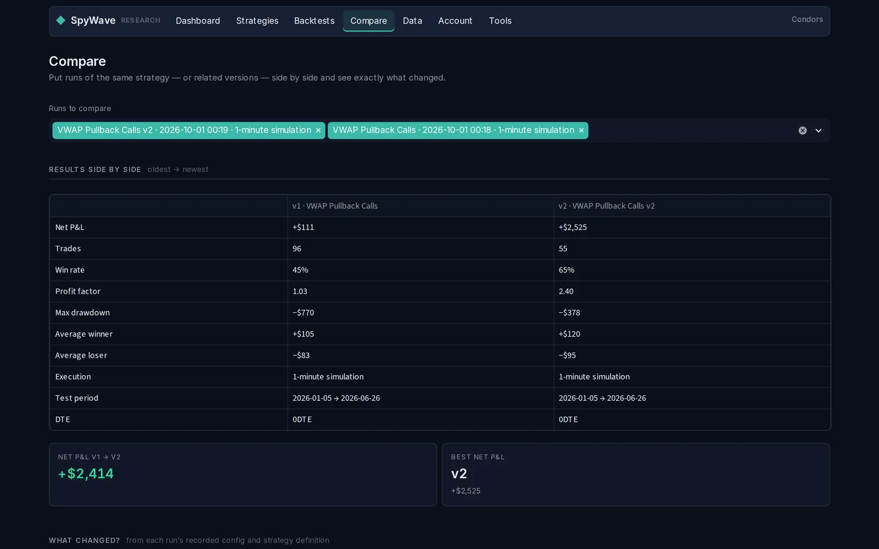The width and height of the screenshot is (879, 549).
Task: Click the Average winner value +$120
Action: [569, 334]
